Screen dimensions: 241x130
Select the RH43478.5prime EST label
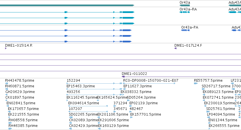pos(20,81)
